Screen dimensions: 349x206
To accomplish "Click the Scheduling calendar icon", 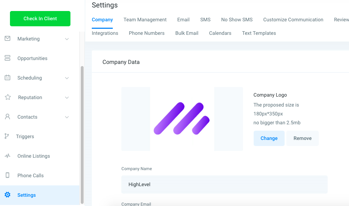I will [x=7, y=77].
